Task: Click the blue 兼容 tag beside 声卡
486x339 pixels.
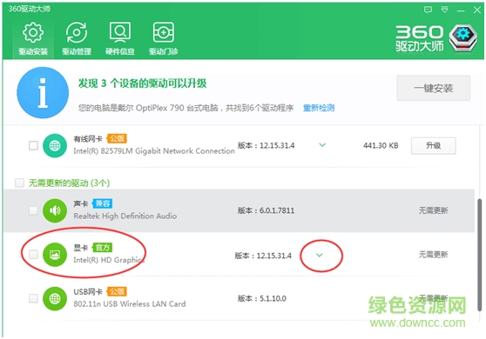Action: pos(102,203)
